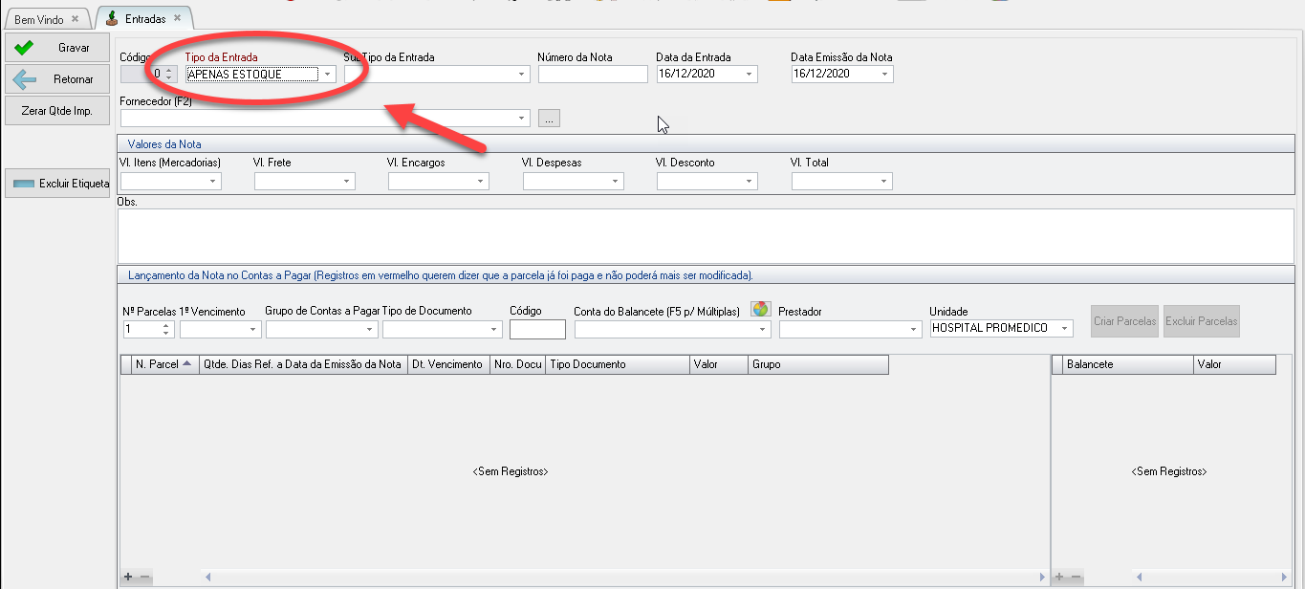Open the Data da Entrada date picker
The image size is (1305, 589).
tap(749, 74)
